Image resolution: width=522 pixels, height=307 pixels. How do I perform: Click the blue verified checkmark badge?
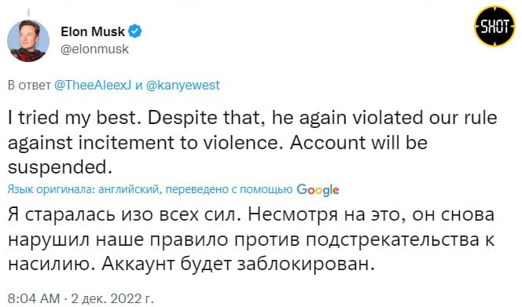pos(135,31)
